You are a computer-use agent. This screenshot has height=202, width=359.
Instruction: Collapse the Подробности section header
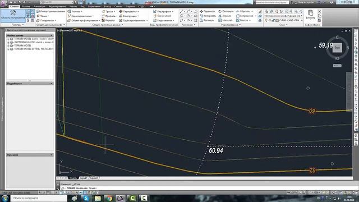coord(30,84)
